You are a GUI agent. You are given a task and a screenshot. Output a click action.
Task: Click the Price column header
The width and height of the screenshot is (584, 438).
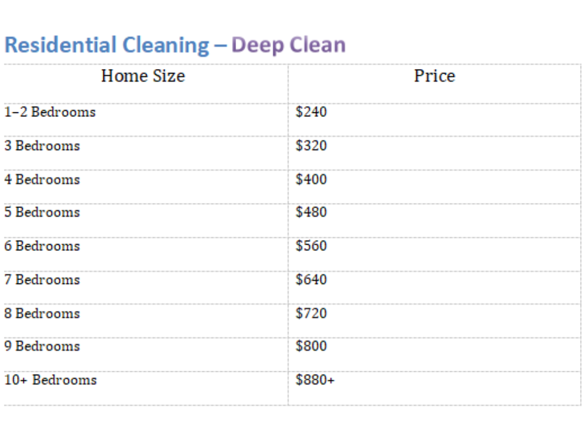pyautogui.click(x=435, y=76)
